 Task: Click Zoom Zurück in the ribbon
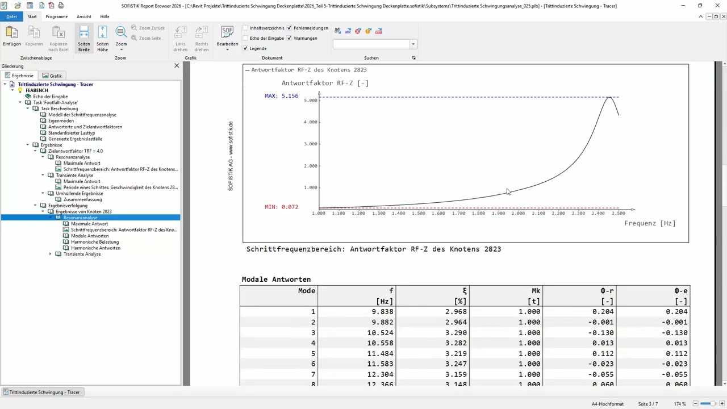point(148,28)
